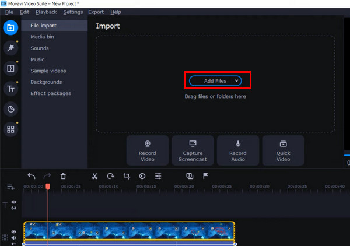Click timeline ruler at 00:00:20
This screenshot has width=350, height=246.
click(184, 187)
